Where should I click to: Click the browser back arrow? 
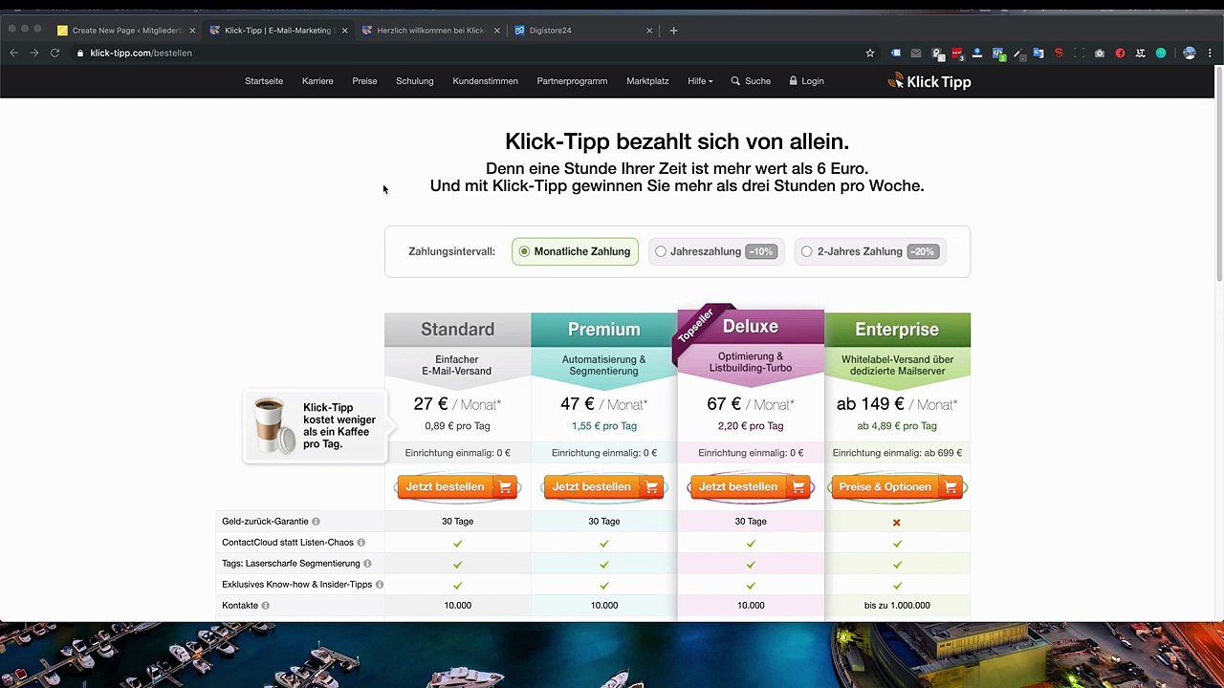point(13,54)
